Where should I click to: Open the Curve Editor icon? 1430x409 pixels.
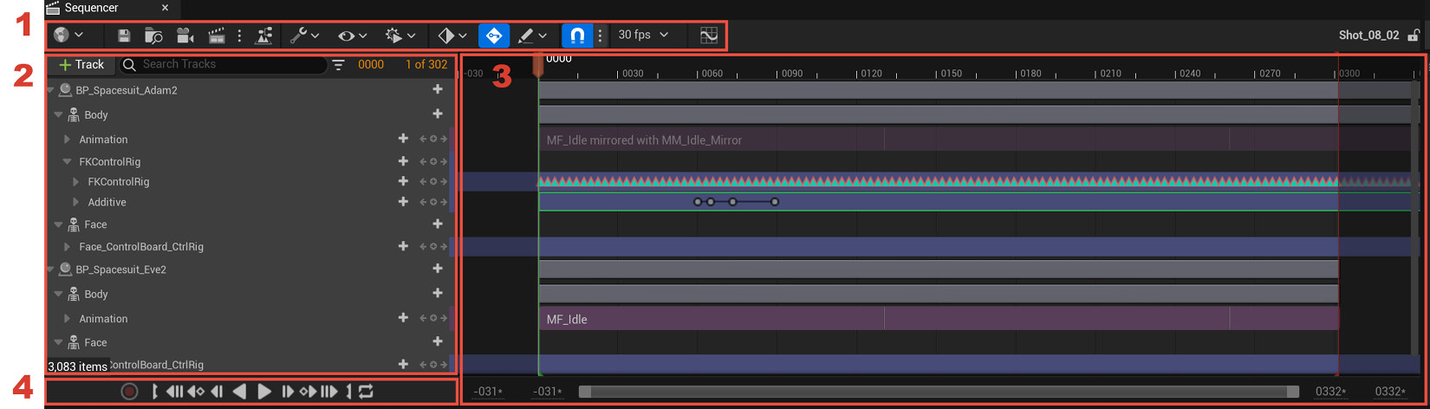click(709, 36)
